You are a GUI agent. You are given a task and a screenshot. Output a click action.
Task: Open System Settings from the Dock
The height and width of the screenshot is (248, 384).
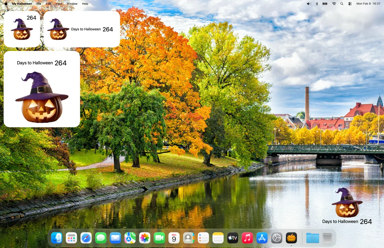(x=276, y=238)
